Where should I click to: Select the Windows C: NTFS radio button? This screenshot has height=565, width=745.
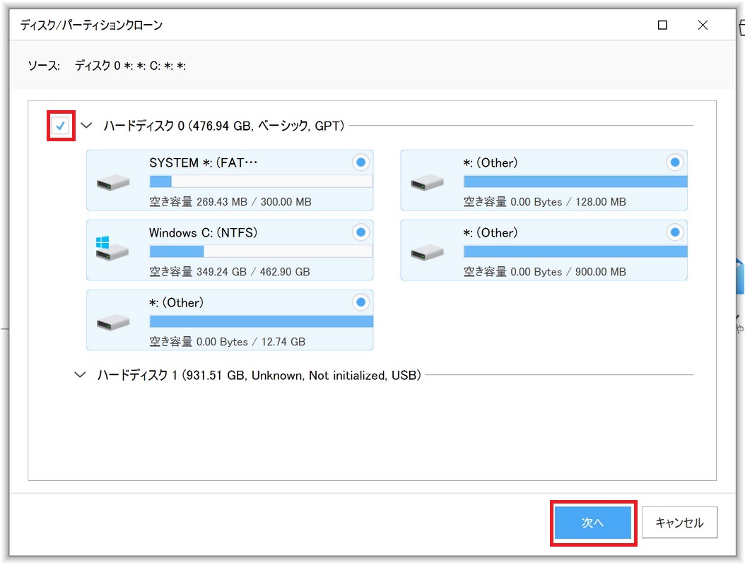pos(360,232)
